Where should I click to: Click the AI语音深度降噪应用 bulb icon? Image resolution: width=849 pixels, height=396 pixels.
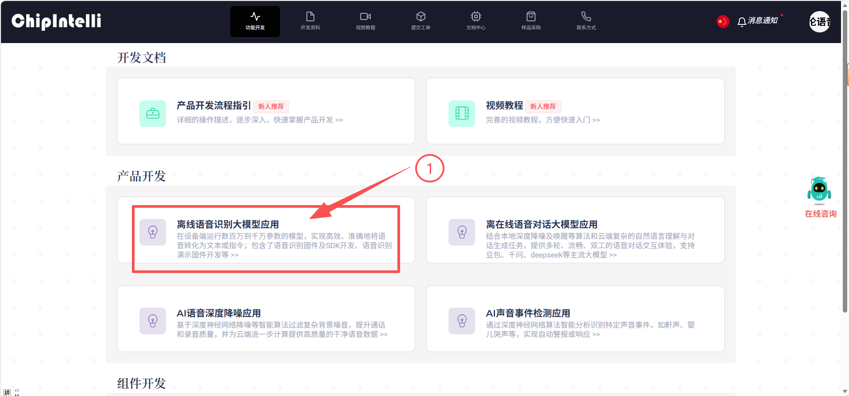[x=153, y=321]
